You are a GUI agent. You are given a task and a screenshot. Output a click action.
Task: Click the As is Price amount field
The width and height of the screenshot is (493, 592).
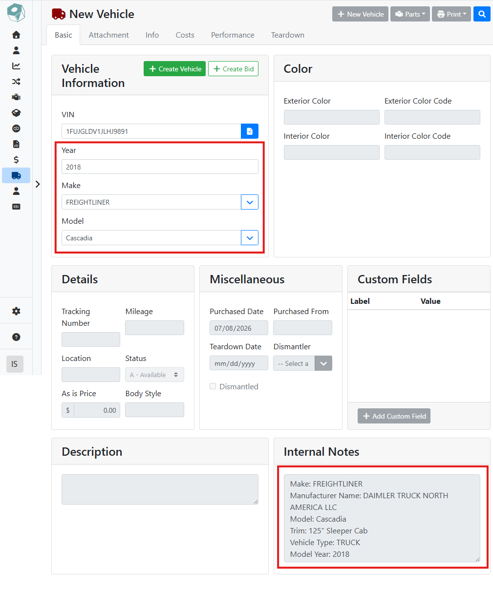(x=97, y=410)
